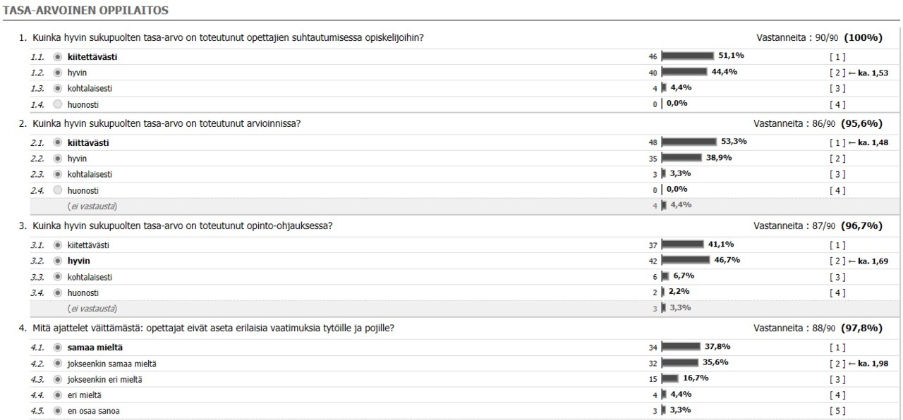
Task: Select "kohtalaisesti" radio button in question 3
Action: (x=58, y=277)
